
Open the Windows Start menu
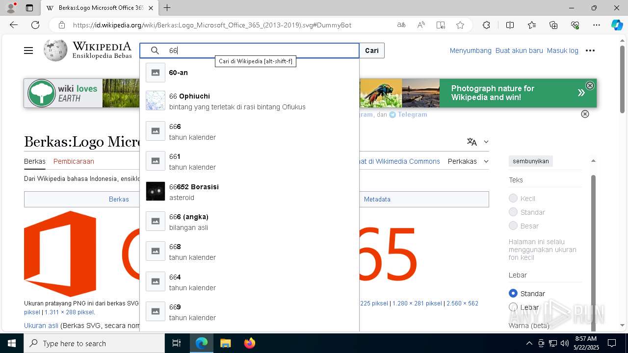pos(12,343)
